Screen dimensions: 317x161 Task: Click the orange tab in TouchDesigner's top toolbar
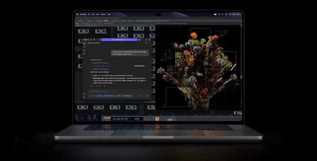pos(106,21)
